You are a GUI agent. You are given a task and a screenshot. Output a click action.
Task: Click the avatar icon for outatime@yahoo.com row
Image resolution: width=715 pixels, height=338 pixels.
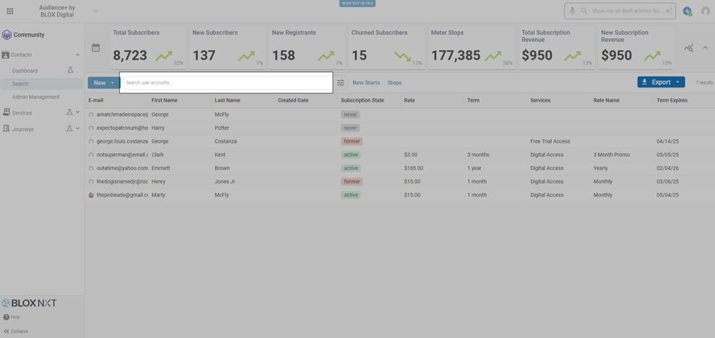click(91, 169)
